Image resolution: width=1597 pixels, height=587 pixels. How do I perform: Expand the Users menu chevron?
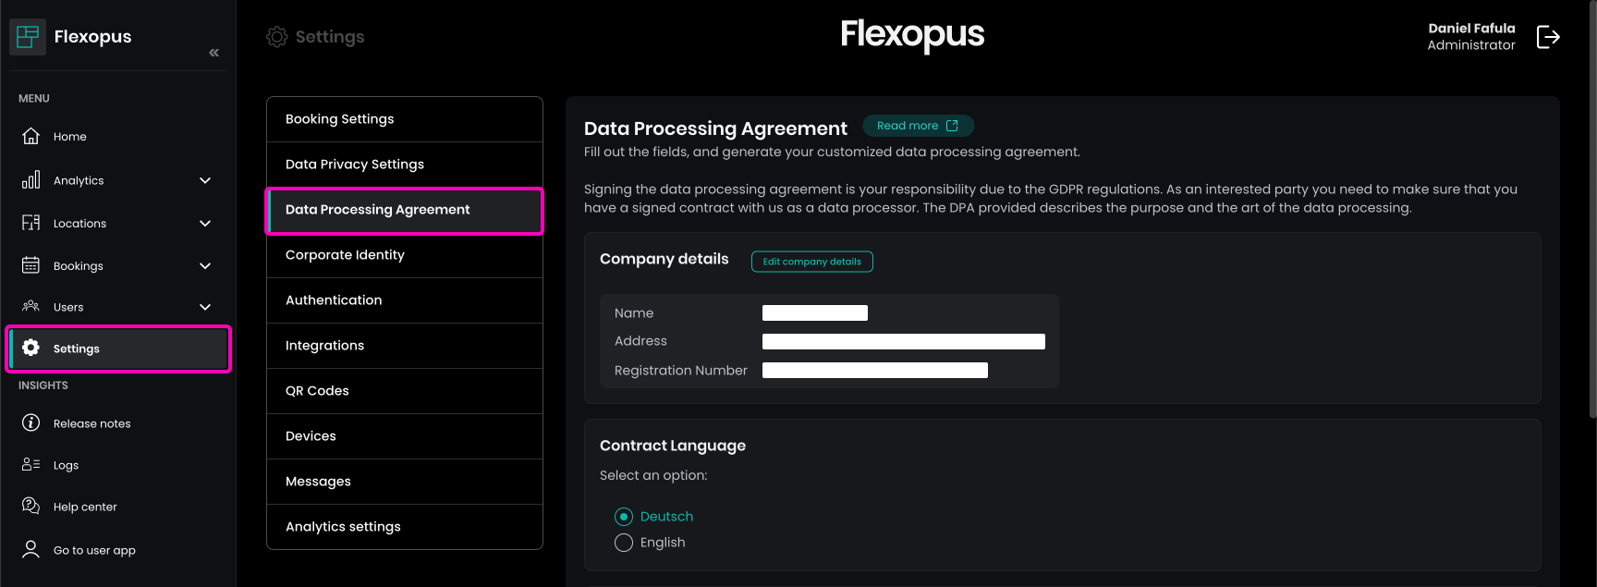[x=205, y=307]
